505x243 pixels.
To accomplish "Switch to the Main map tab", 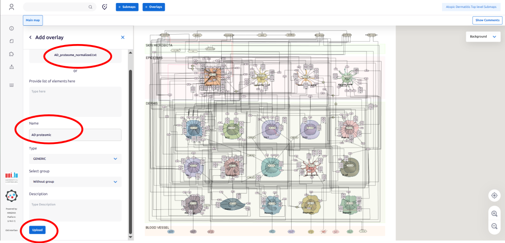I will coord(32,20).
